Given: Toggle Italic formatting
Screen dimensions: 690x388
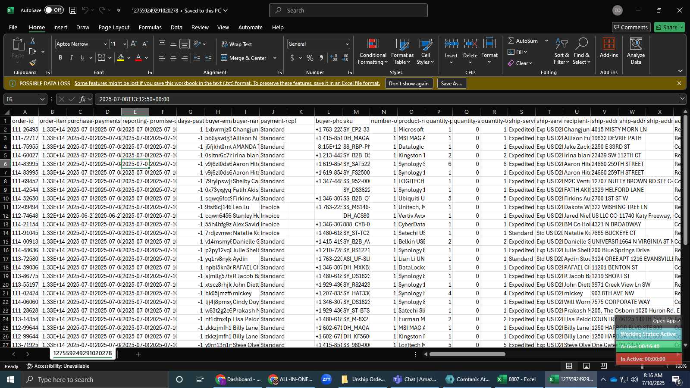Looking at the screenshot, I should pos(72,58).
